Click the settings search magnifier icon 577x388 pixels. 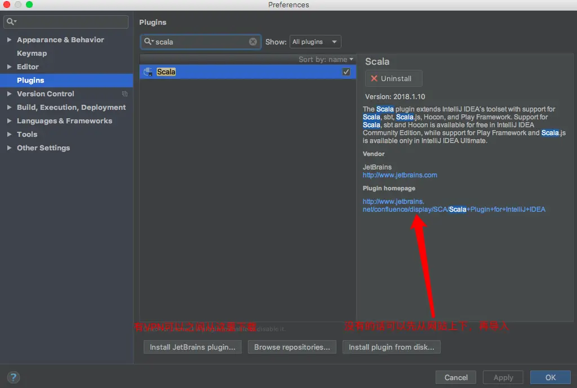click(x=11, y=22)
